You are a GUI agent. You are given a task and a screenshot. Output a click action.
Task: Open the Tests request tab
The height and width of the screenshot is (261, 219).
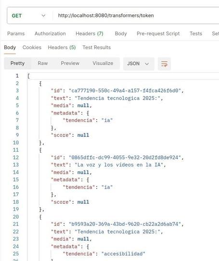pos(196,33)
